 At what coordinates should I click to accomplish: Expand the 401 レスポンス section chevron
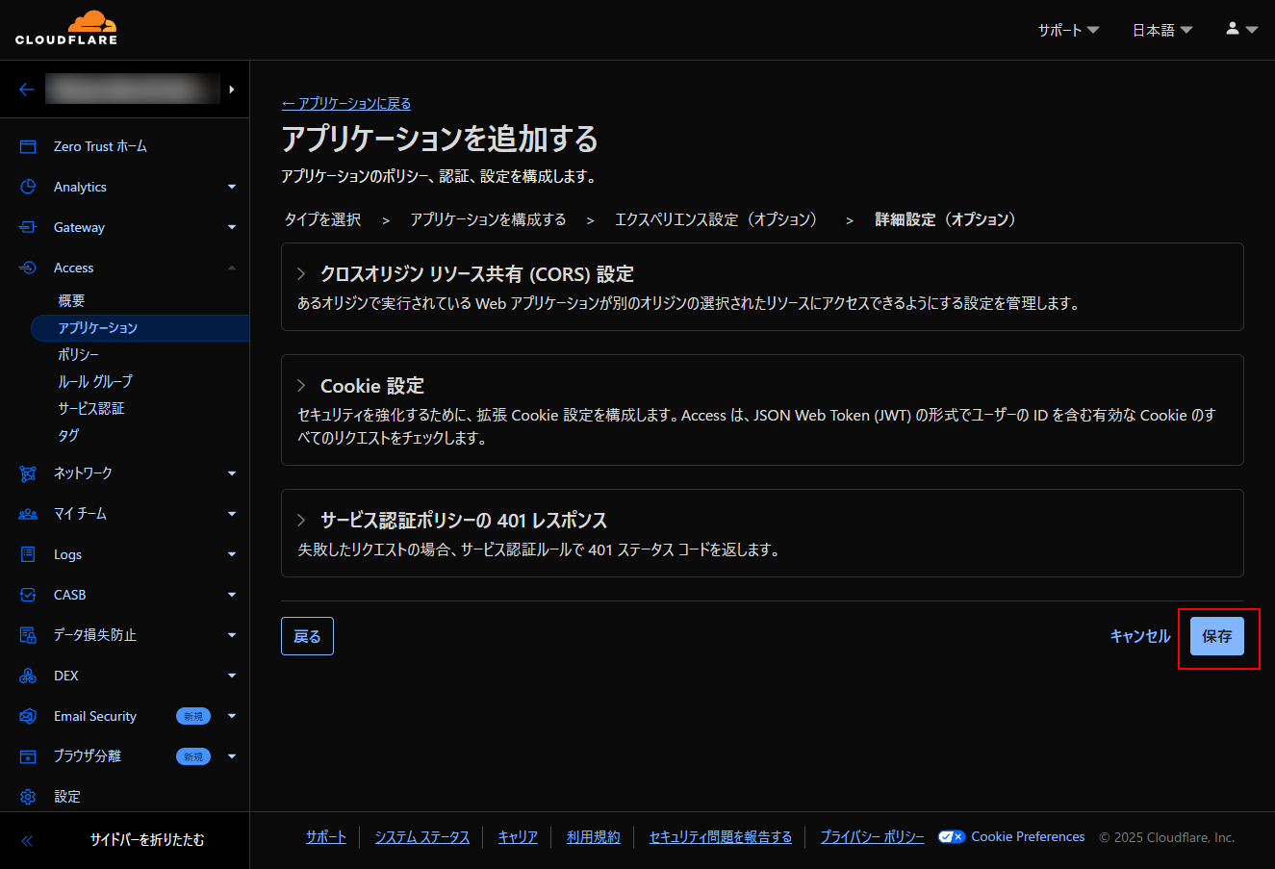[x=301, y=521]
